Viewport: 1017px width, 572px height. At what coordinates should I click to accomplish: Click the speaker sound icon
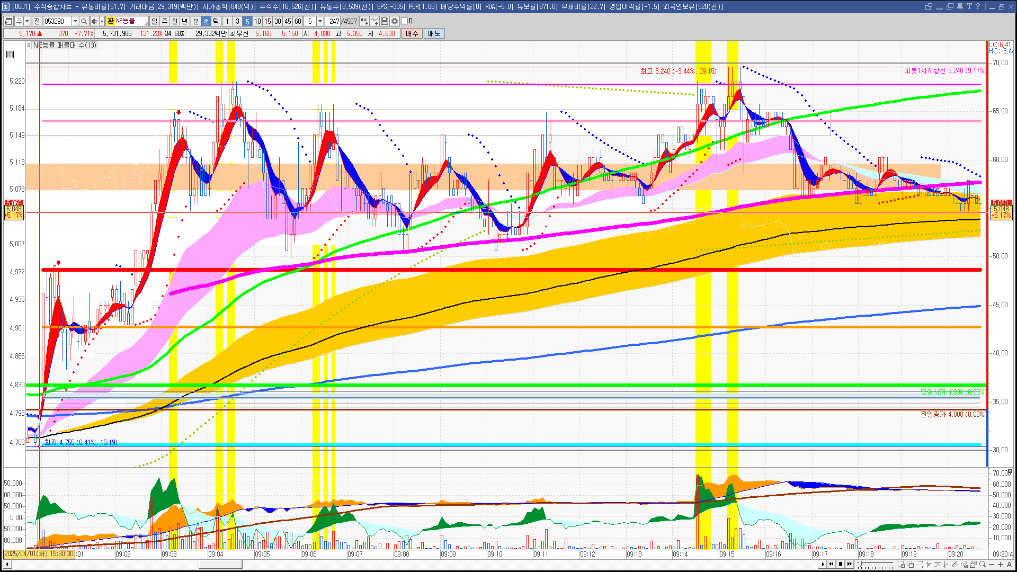94,21
